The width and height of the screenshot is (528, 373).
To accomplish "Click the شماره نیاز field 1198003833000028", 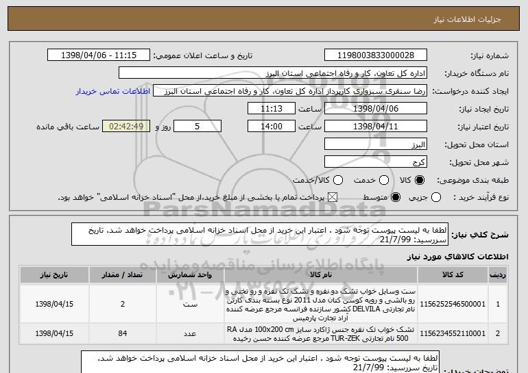I will (x=376, y=55).
